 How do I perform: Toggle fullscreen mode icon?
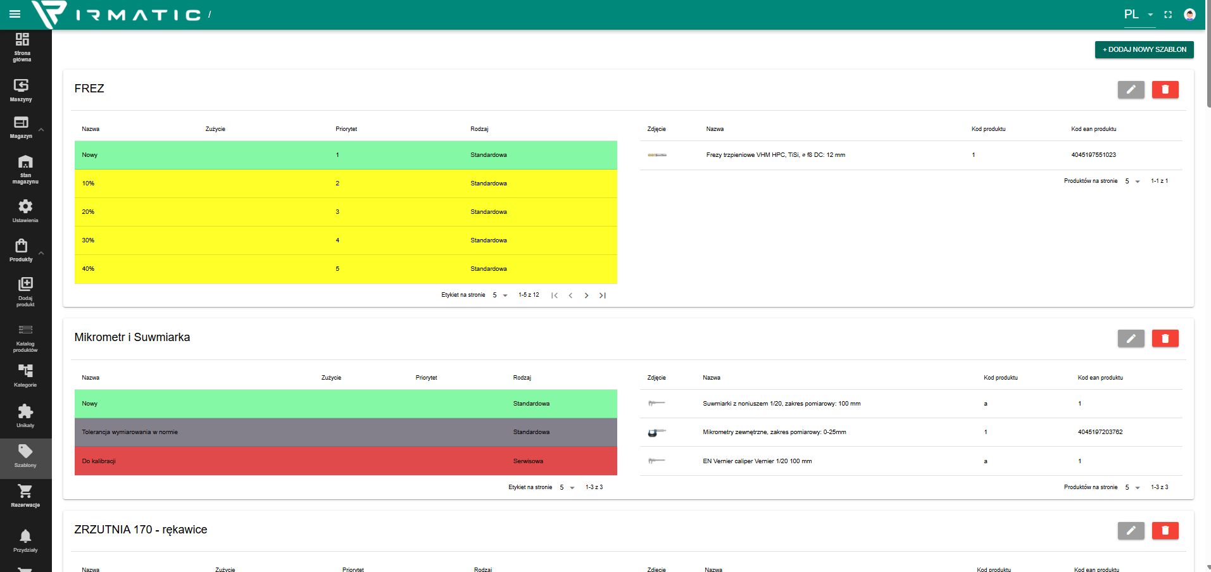pos(1168,15)
